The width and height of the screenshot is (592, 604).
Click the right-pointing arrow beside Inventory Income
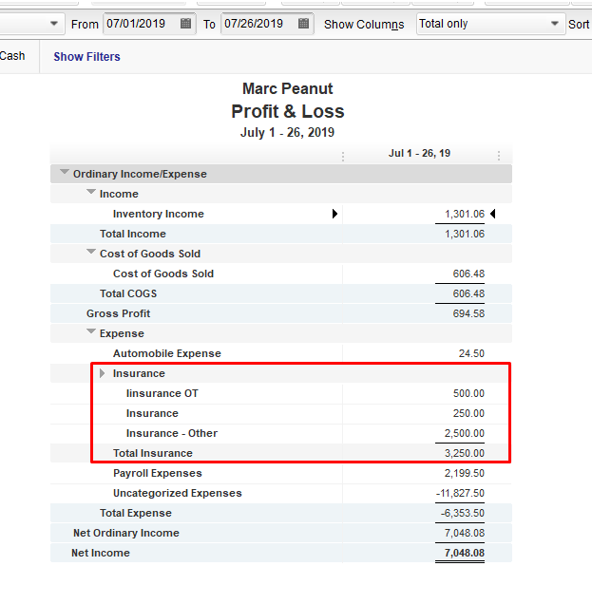point(334,214)
